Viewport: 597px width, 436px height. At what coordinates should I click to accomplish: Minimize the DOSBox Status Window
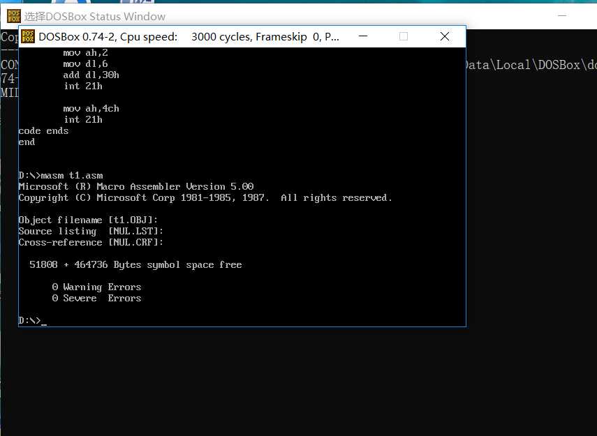pyautogui.click(x=562, y=15)
